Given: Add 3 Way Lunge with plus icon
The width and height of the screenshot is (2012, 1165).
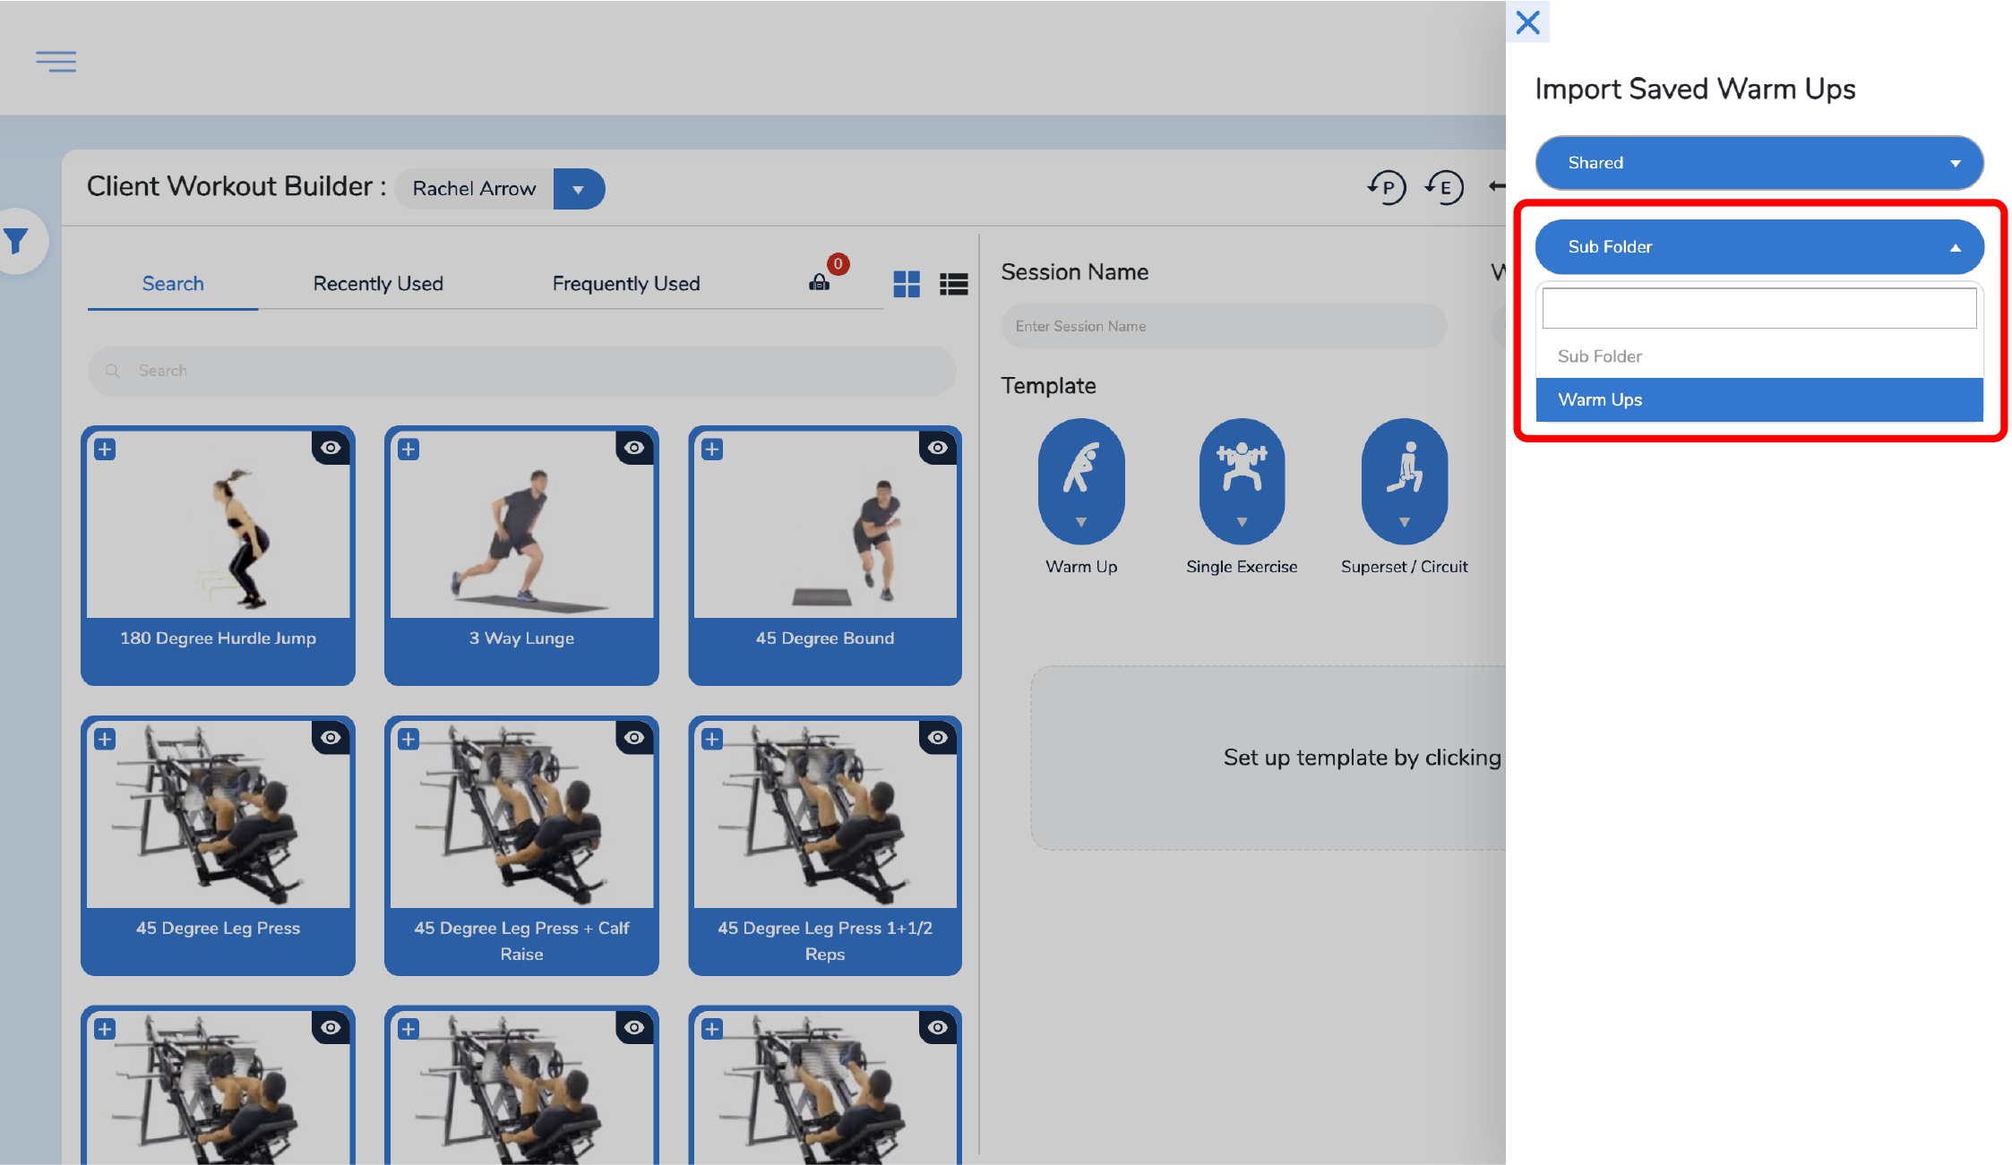Looking at the screenshot, I should (408, 449).
